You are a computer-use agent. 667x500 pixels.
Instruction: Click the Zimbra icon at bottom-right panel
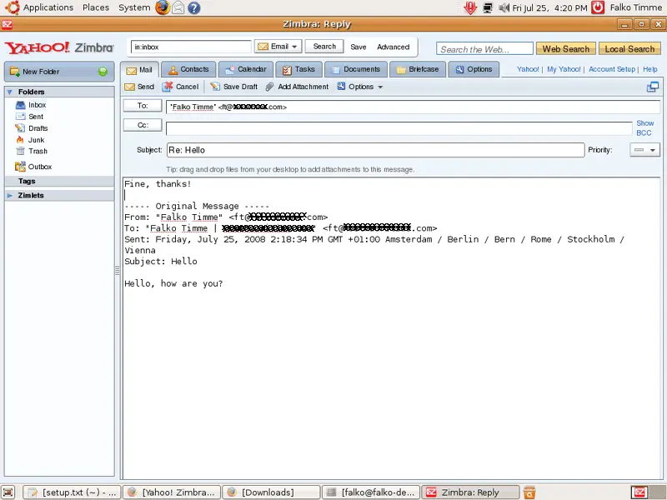coord(639,492)
